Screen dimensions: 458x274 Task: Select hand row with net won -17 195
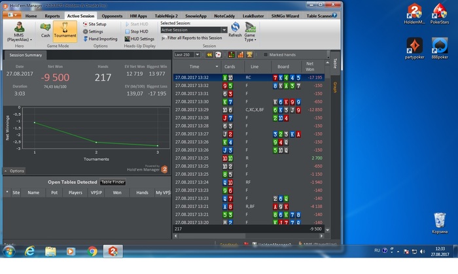point(249,78)
